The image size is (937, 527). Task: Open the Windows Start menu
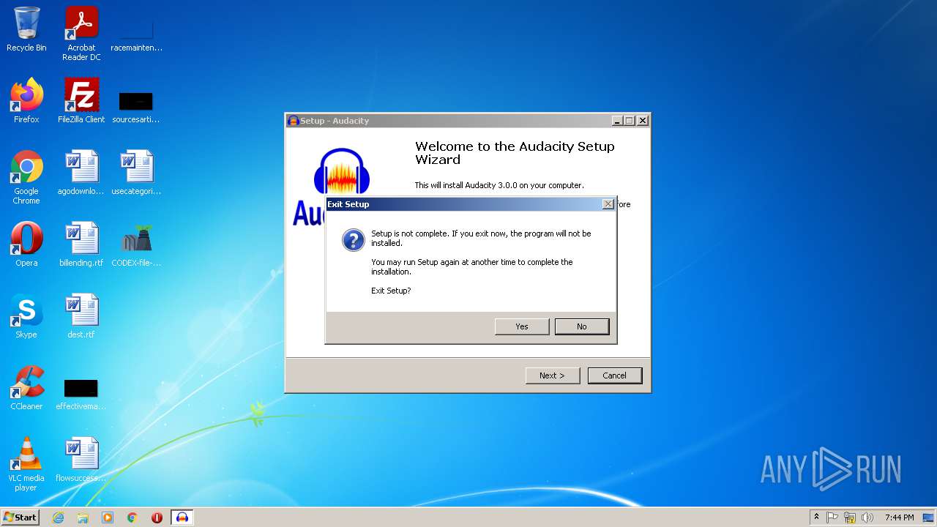click(x=20, y=517)
